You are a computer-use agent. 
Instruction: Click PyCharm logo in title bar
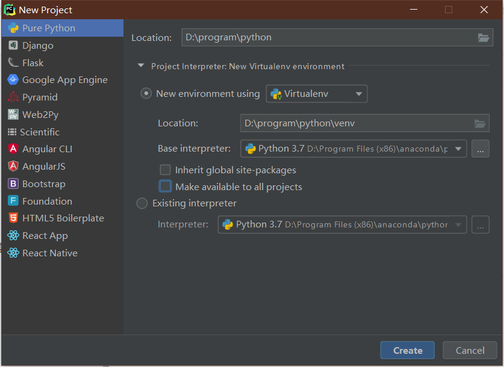coord(10,10)
